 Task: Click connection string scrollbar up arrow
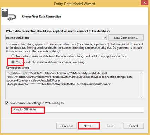(x=142, y=73)
